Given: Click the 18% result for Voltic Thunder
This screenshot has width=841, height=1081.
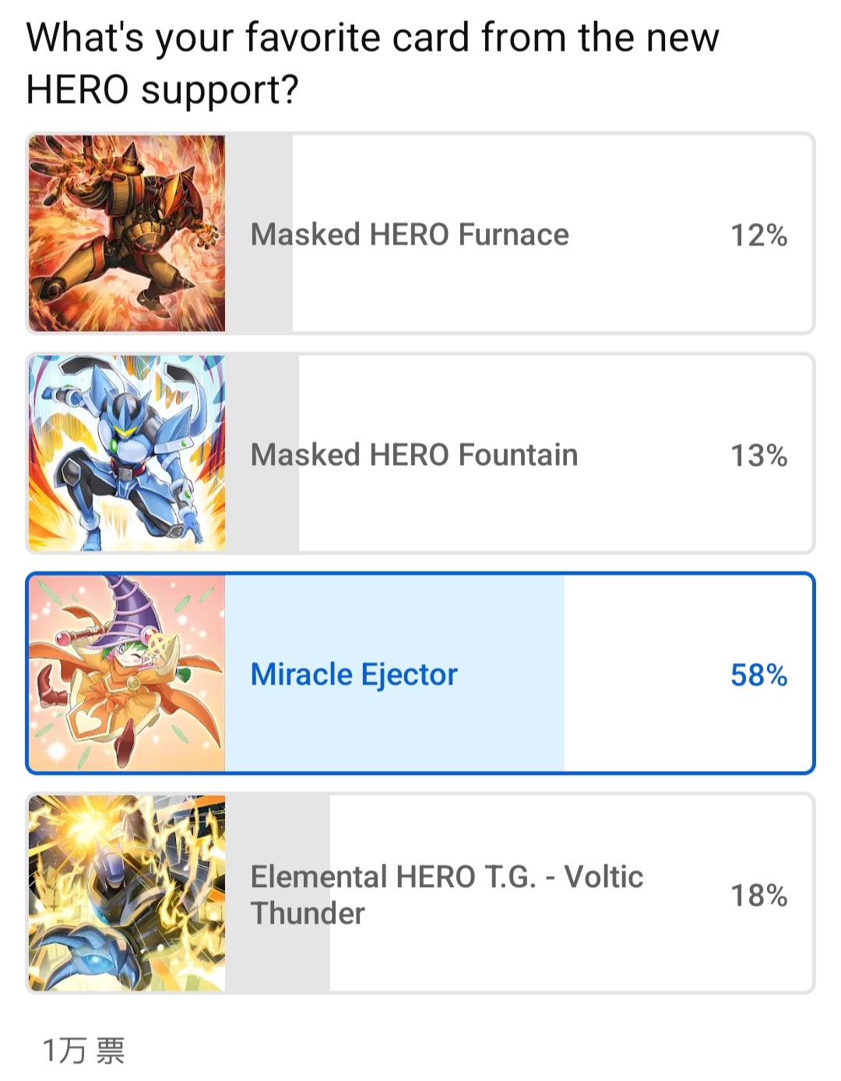Looking at the screenshot, I should pos(758,896).
